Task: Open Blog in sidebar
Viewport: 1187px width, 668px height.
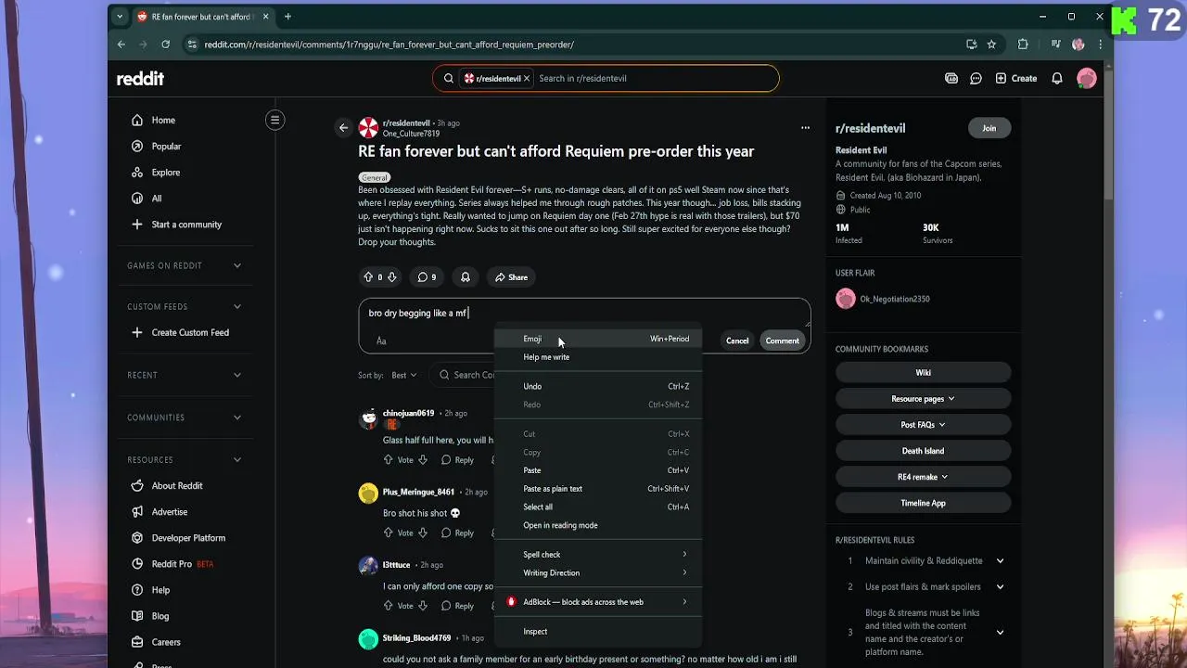Action: pyautogui.click(x=160, y=615)
